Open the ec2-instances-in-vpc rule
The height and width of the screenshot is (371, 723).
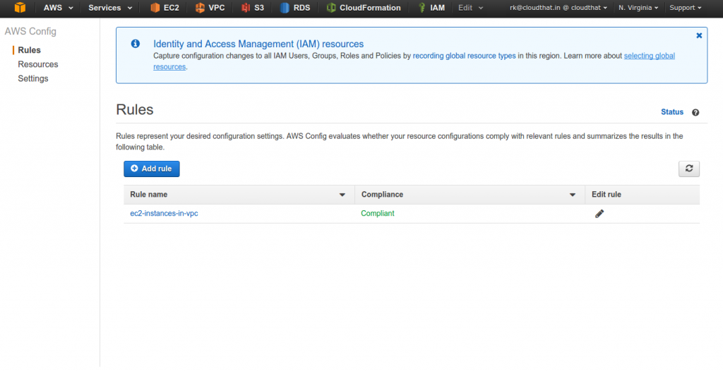coord(164,214)
